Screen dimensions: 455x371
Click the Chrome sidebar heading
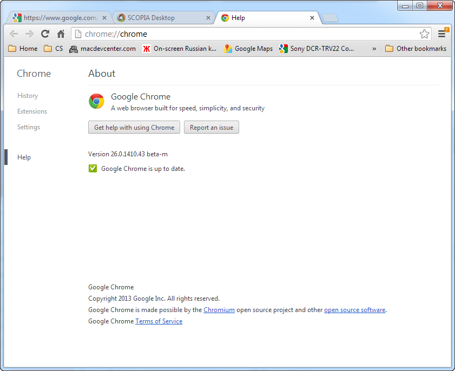point(34,74)
